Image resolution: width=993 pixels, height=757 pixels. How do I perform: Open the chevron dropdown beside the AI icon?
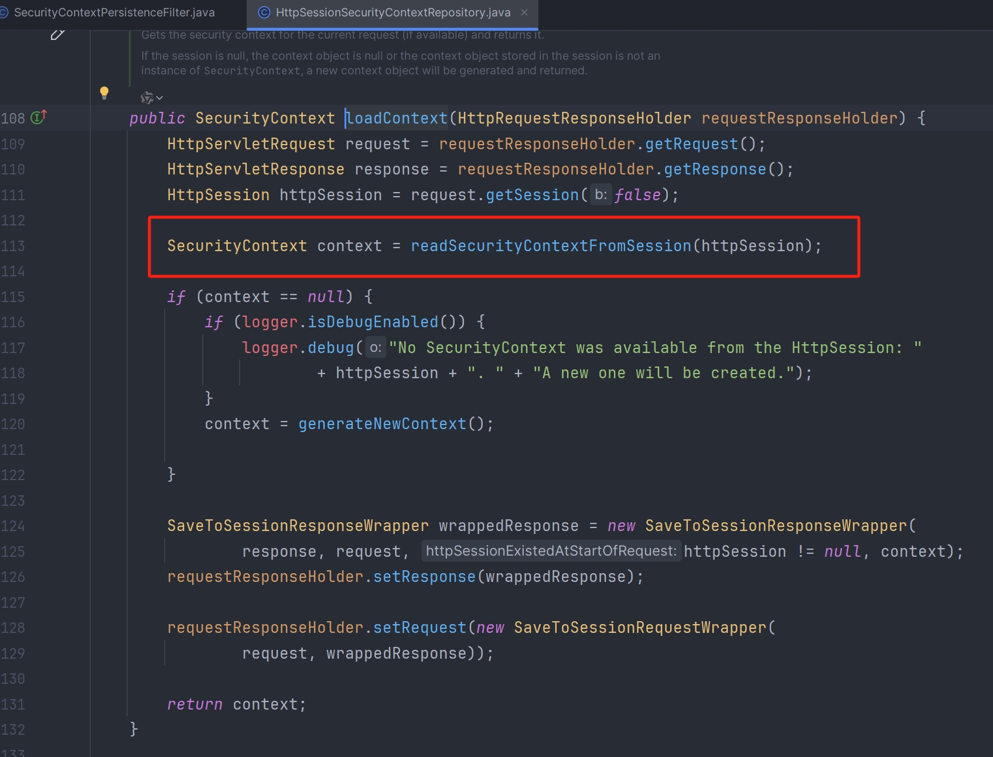pyautogui.click(x=159, y=98)
